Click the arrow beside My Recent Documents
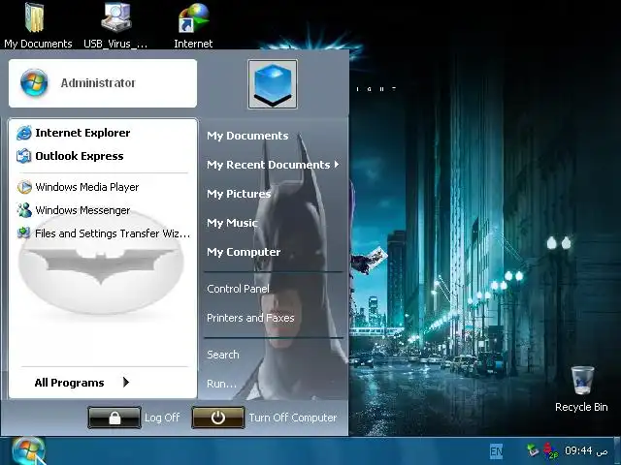Viewport: 621px width, 465px height. pos(337,164)
